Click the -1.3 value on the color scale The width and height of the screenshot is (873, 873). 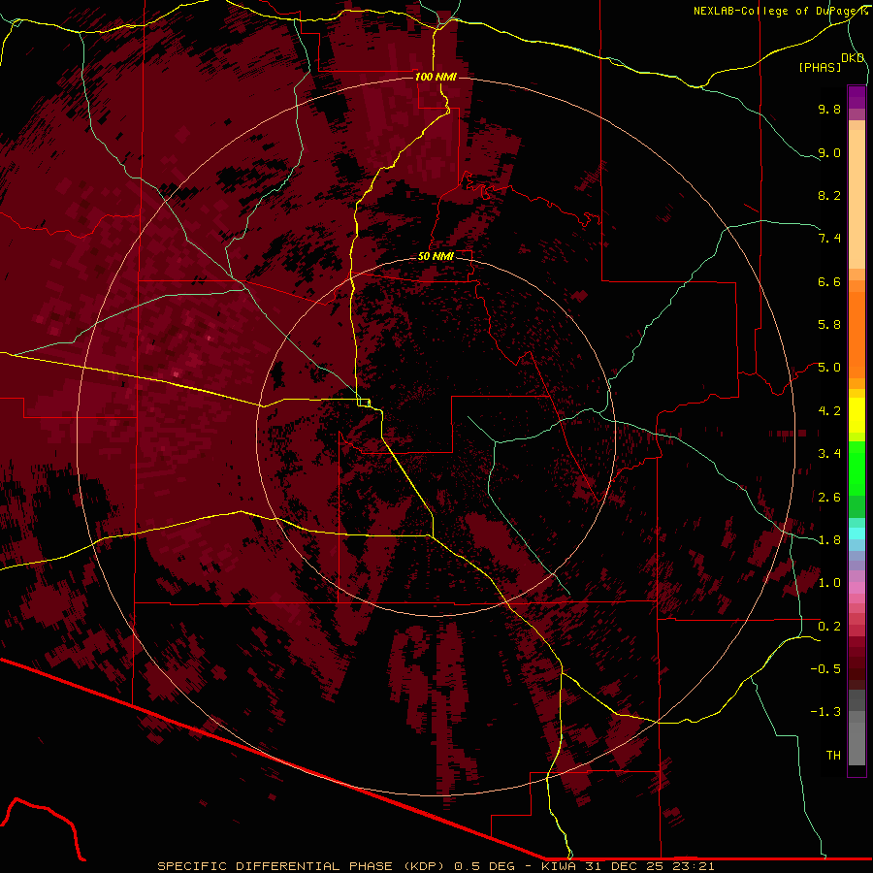click(x=825, y=712)
